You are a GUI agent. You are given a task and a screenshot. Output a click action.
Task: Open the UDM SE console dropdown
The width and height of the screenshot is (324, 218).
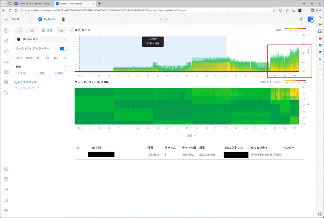(x=19, y=19)
